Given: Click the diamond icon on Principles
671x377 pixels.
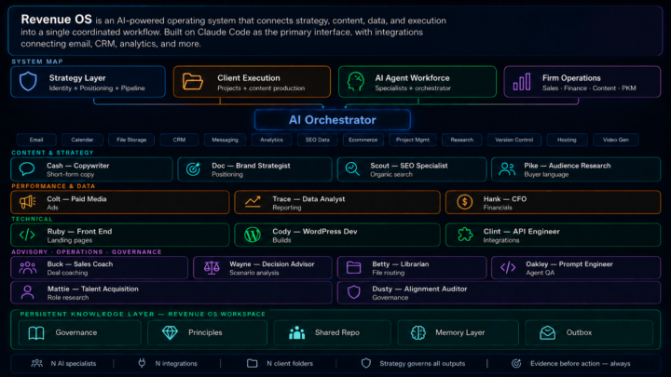Looking at the screenshot, I should (x=170, y=332).
